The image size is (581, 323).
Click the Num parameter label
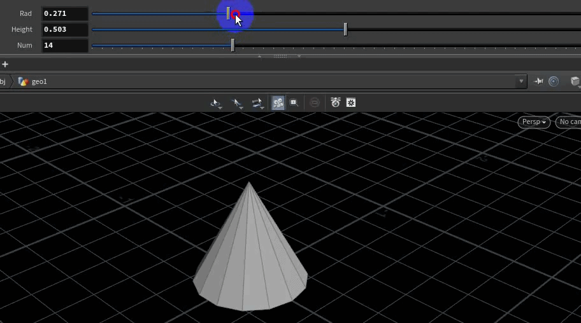pyautogui.click(x=24, y=45)
